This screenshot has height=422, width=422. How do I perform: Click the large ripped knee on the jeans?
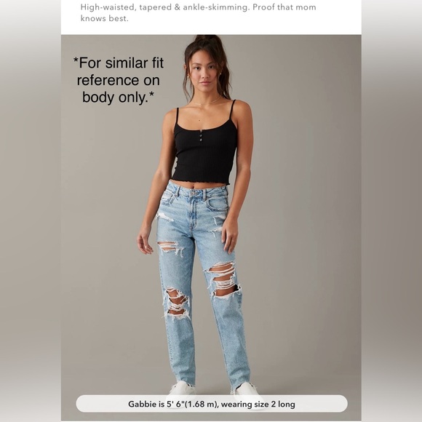click(223, 280)
